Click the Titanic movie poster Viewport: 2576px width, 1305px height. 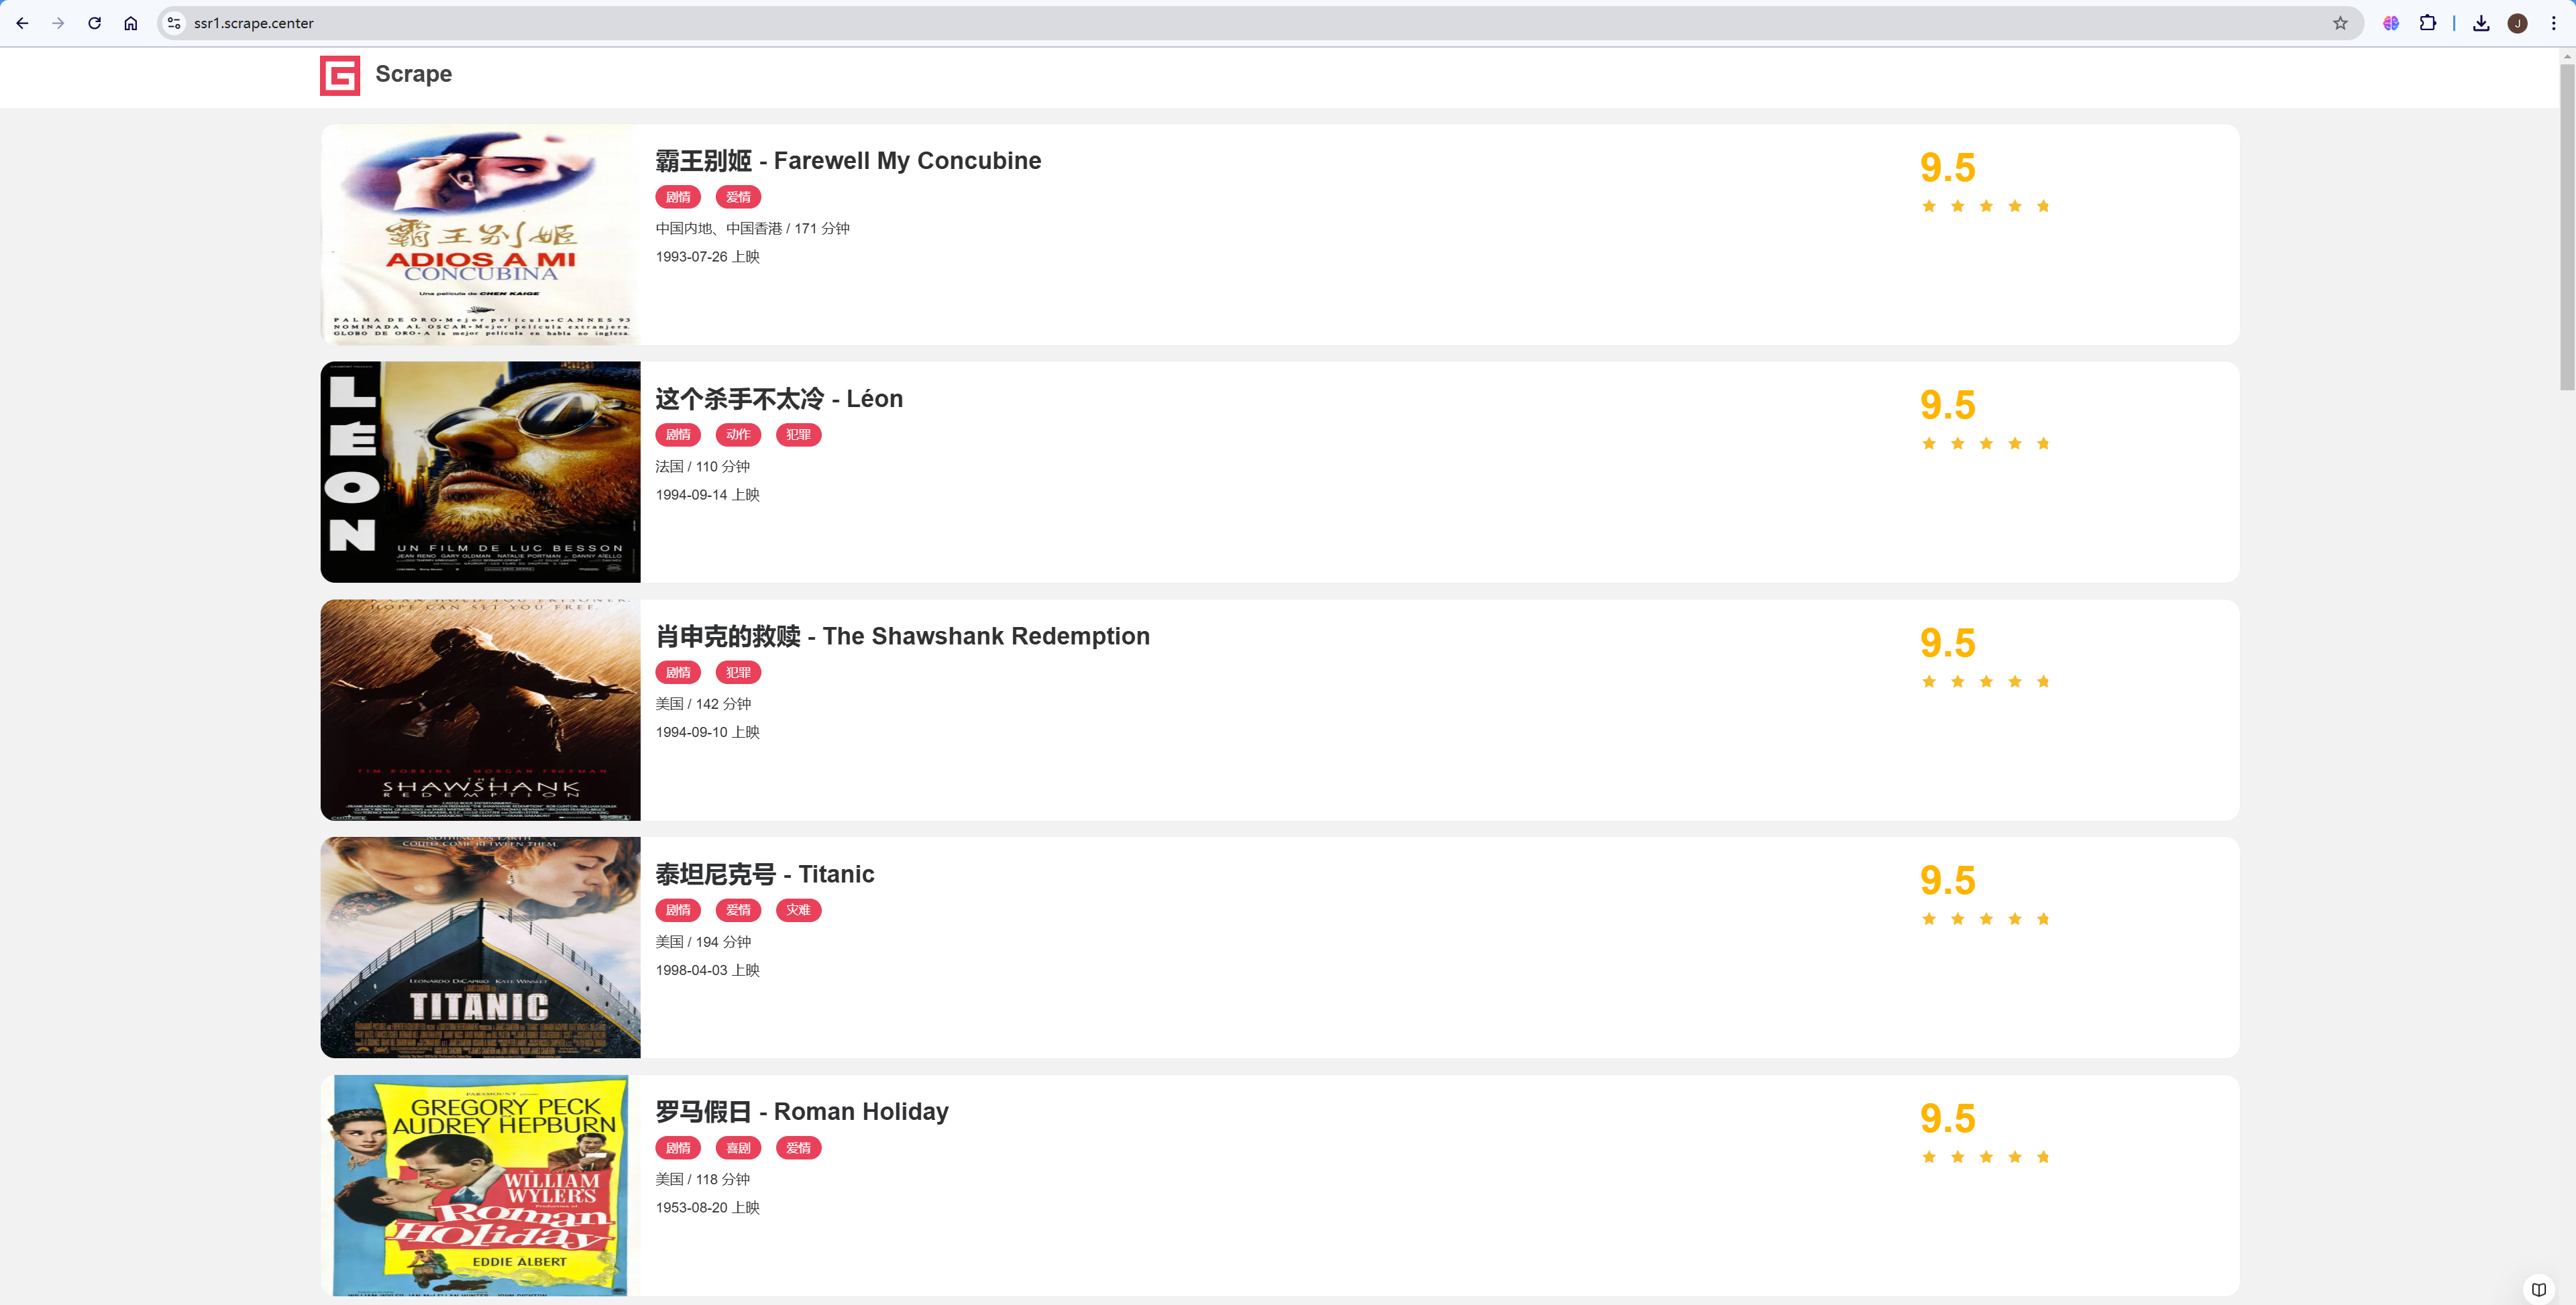pos(480,947)
